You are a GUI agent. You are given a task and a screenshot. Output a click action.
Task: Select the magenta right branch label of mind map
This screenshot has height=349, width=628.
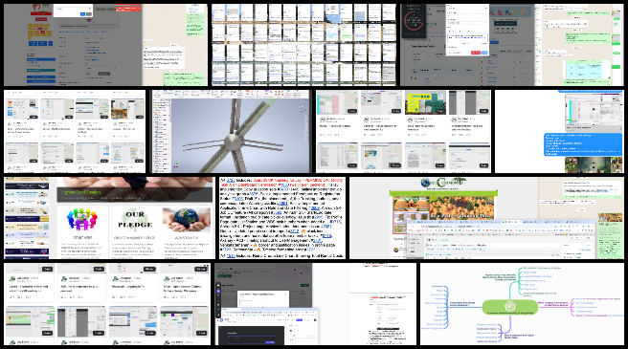(x=552, y=304)
